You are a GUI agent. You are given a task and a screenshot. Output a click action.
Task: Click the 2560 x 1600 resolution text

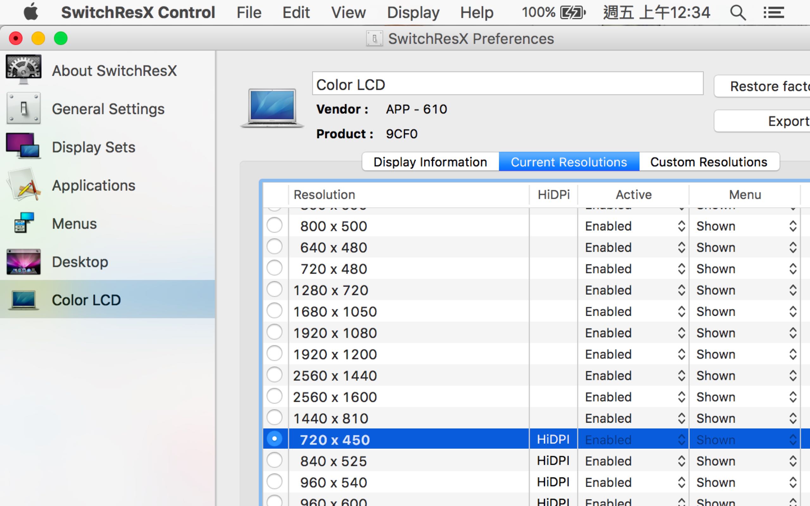click(335, 397)
